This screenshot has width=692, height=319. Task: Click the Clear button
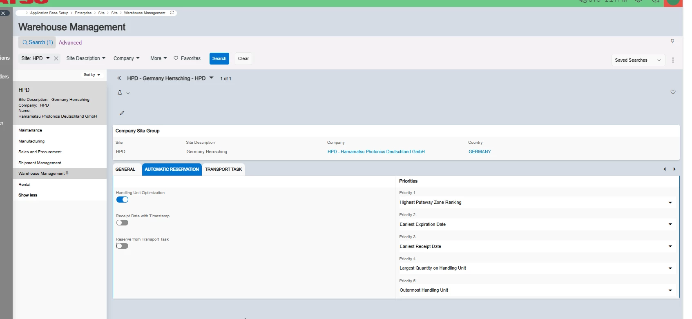[x=243, y=58]
